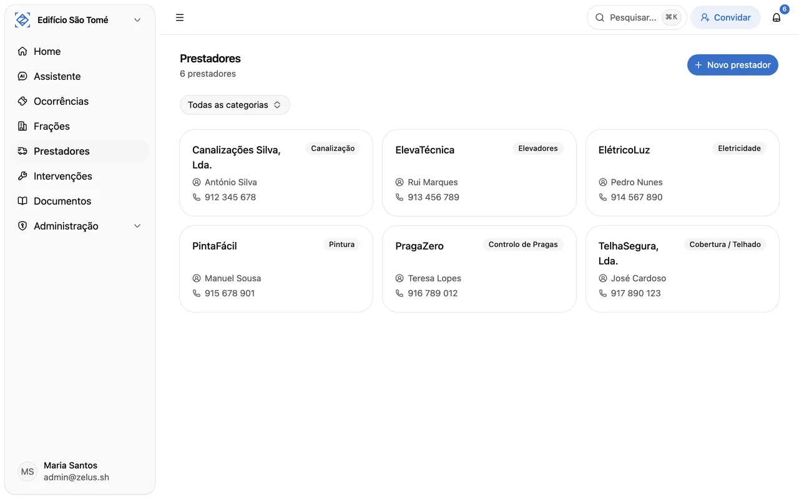Screen dimensions: 799x499
Task: Open the Assistente menu item
Action: tap(57, 76)
